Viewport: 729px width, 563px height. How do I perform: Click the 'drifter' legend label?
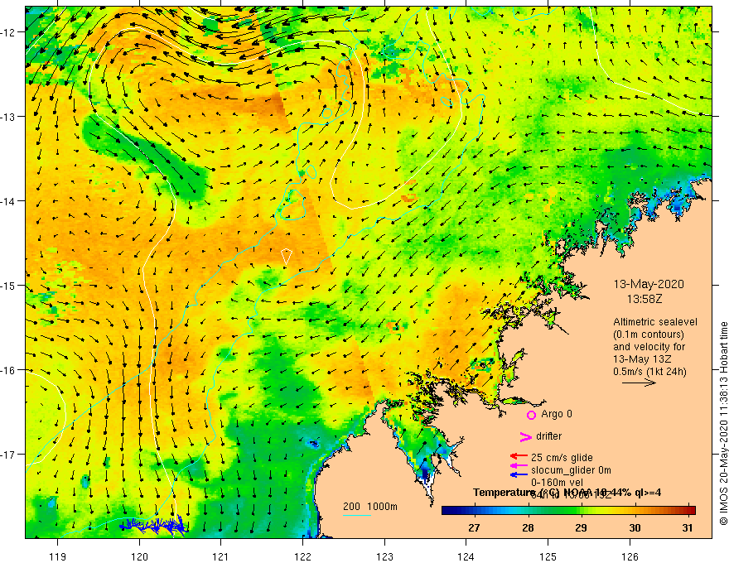548,436
